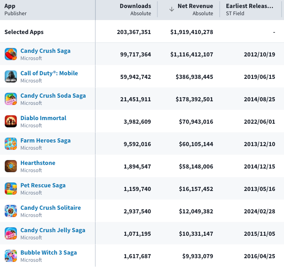Open the Bubble Witch 3 Saga link

[49, 253]
